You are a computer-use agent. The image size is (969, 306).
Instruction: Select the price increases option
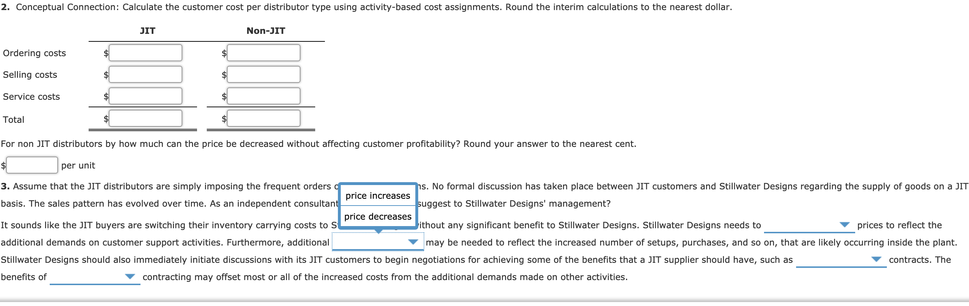click(378, 195)
